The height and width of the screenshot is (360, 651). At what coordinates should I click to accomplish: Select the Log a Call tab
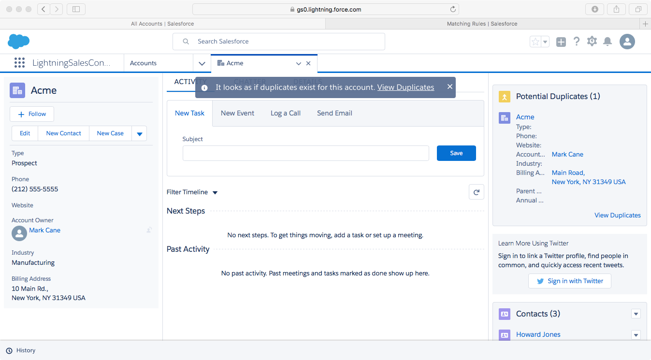pyautogui.click(x=286, y=113)
